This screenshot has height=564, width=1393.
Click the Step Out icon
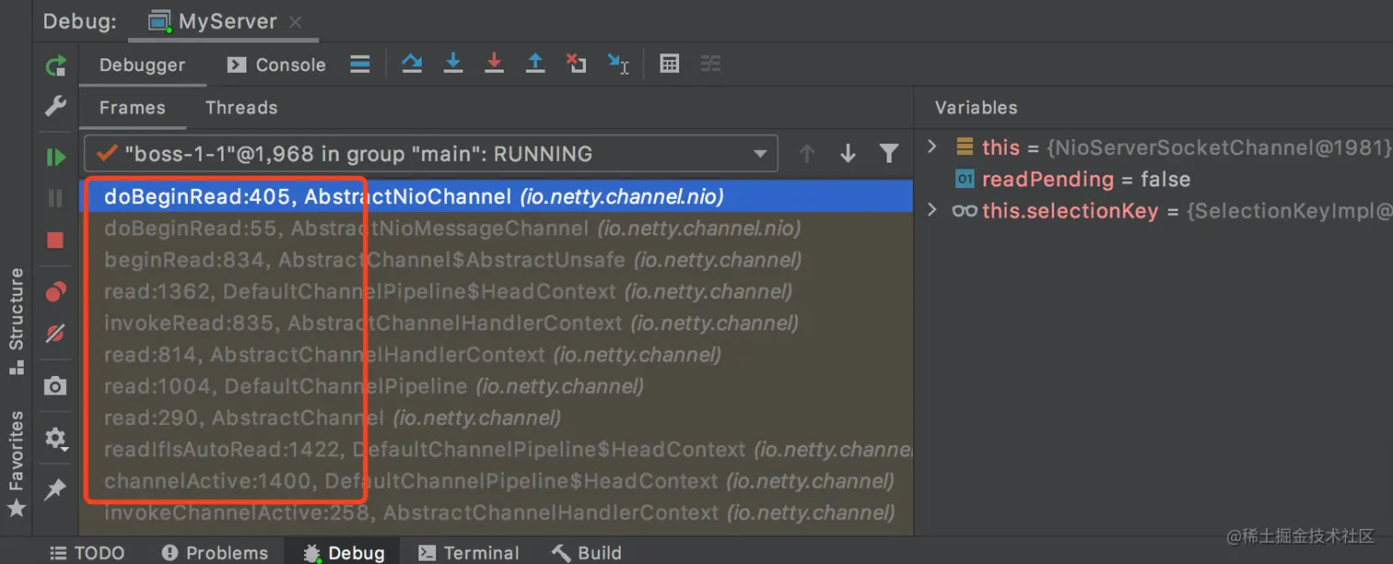click(x=535, y=64)
